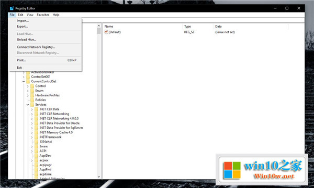Click the (value not set) data cell
Image resolution: width=314 pixels, height=188 pixels.
(x=225, y=32)
